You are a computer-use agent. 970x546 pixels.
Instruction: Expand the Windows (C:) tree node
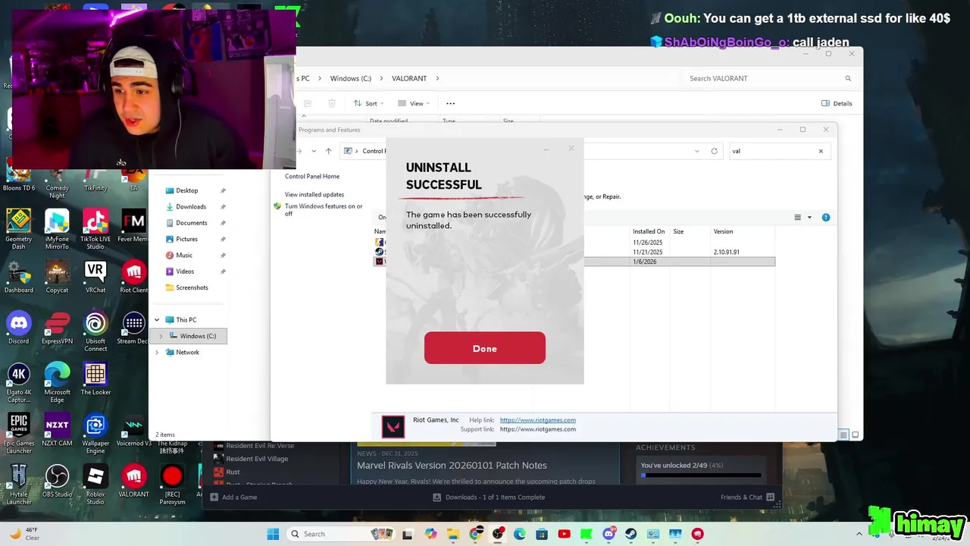(x=160, y=336)
